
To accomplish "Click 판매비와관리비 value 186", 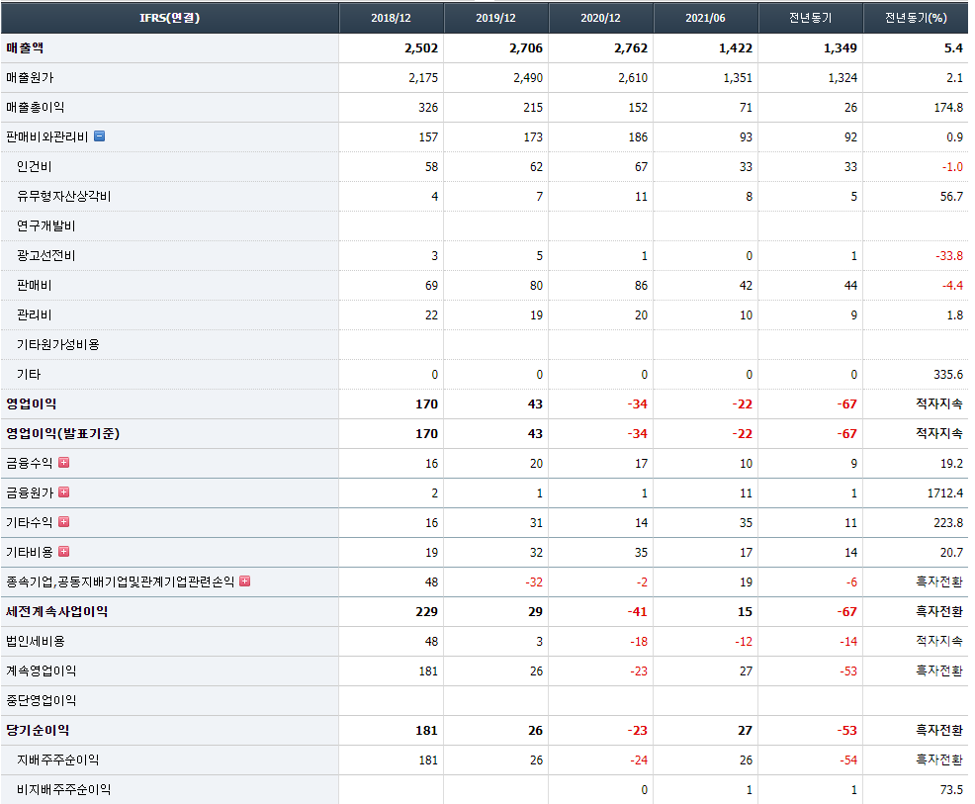I will coord(638,136).
